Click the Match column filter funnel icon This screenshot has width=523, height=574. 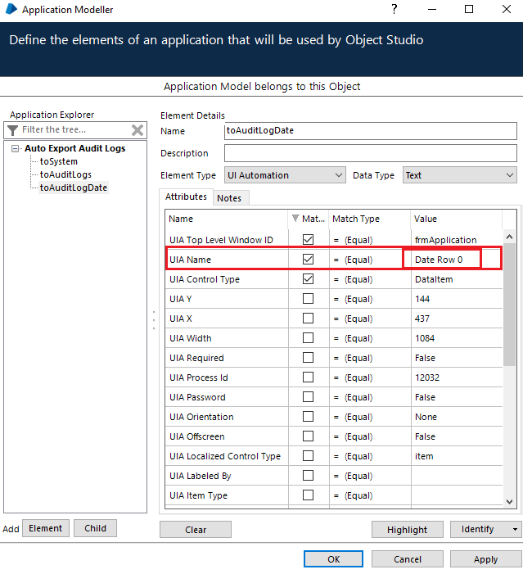coord(295,219)
